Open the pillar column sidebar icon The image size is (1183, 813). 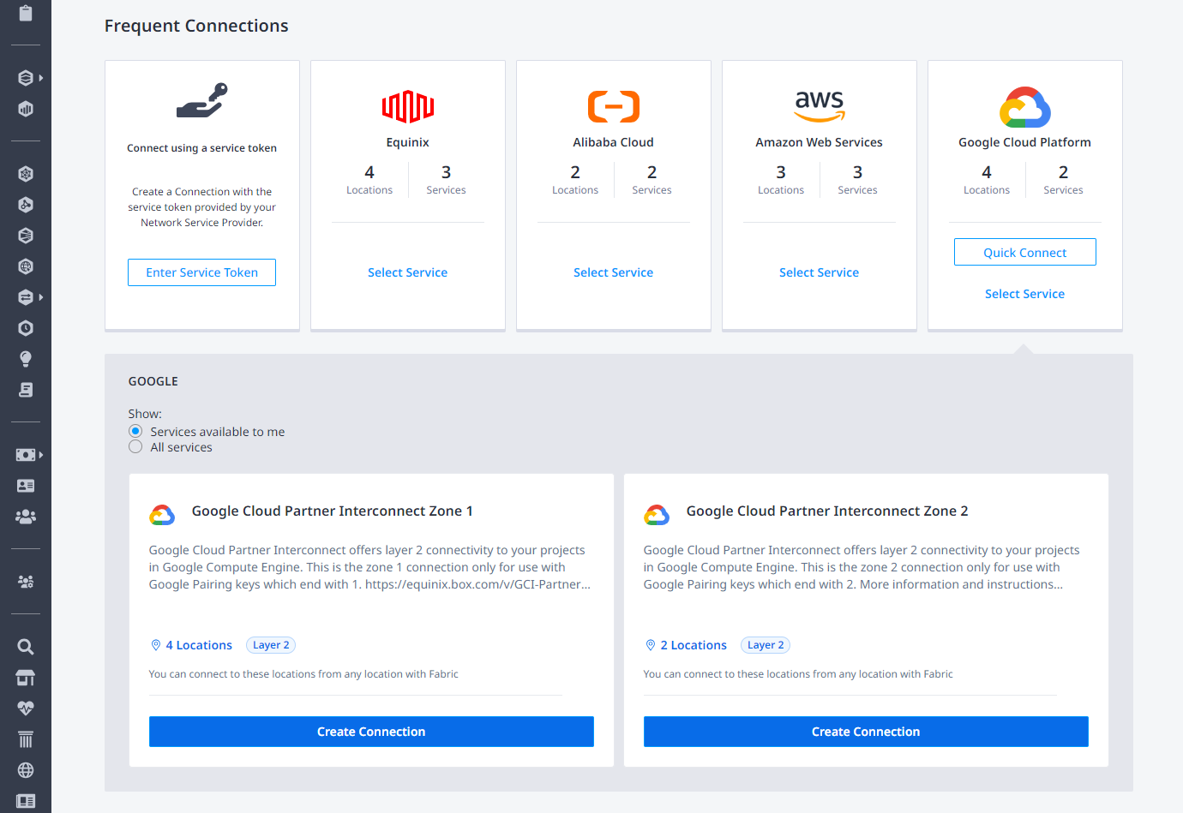click(x=26, y=739)
